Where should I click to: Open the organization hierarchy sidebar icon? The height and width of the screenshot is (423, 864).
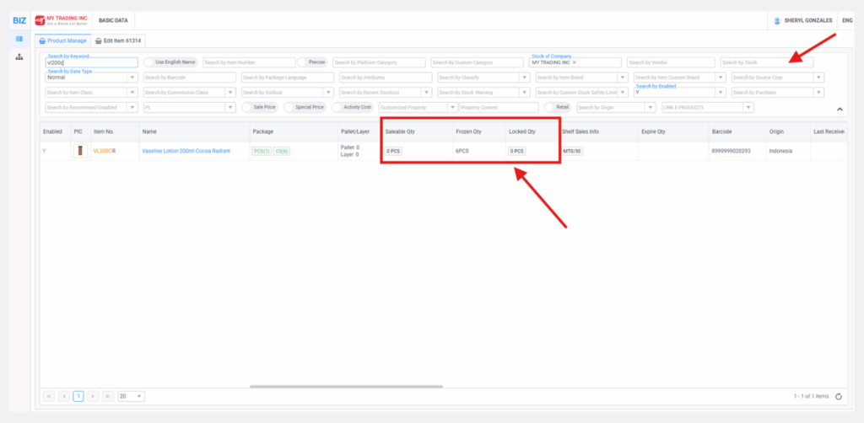(x=19, y=56)
